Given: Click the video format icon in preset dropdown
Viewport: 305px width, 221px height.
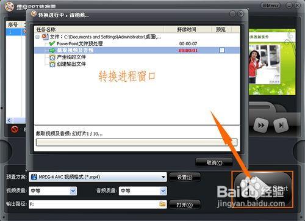Looking at the screenshot, I should (34, 177).
